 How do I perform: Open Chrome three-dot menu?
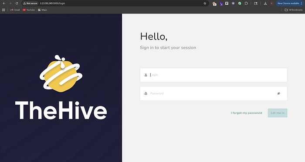(x=302, y=3)
